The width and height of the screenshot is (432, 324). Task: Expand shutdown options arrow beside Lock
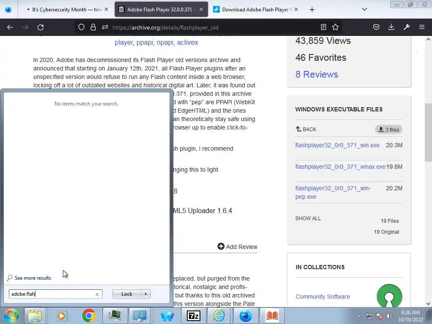[146, 294]
